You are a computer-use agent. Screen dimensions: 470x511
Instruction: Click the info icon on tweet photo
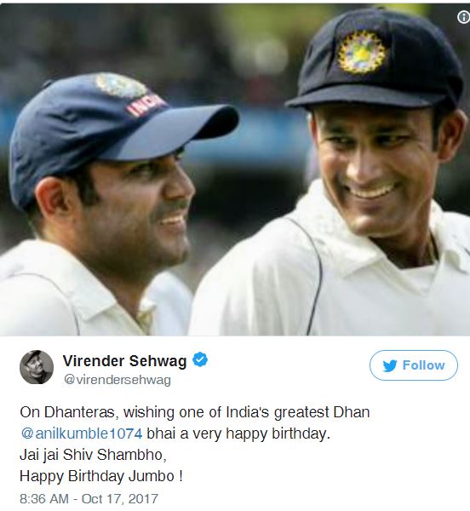tap(463, 17)
